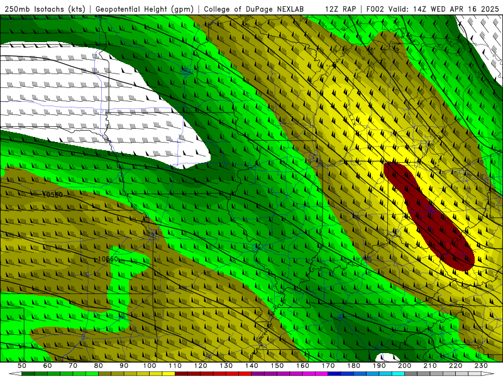Click the '90' label on the color scale

(124, 366)
